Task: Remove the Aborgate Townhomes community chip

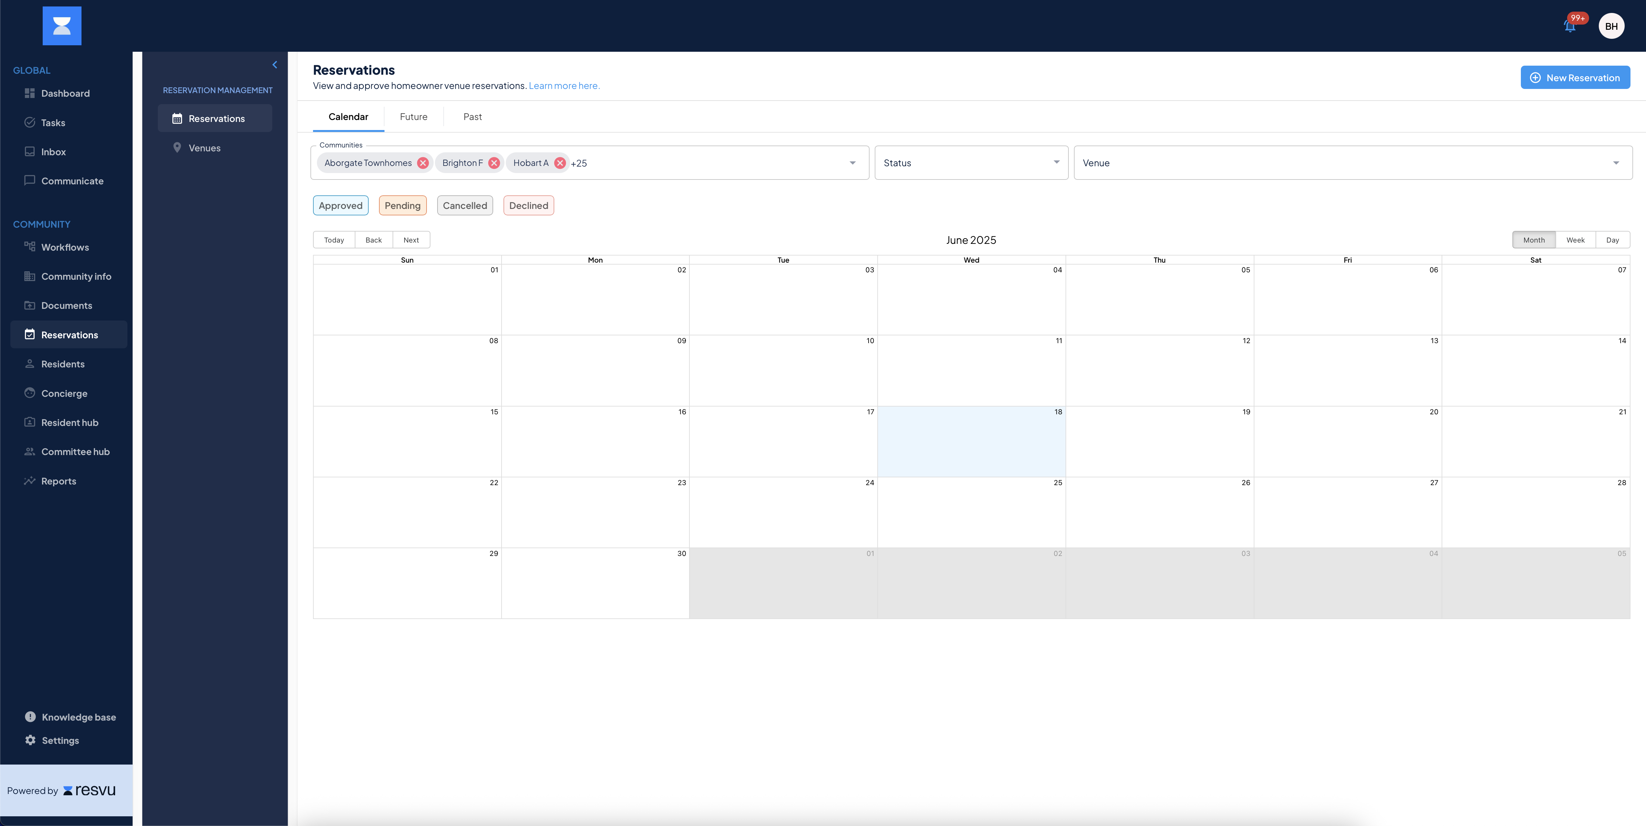Action: tap(423, 163)
